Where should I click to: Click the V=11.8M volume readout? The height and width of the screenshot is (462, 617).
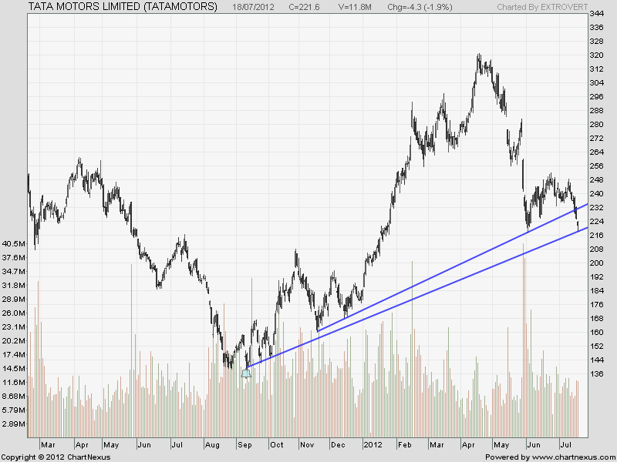point(356,7)
